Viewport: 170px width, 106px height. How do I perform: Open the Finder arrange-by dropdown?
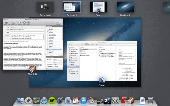point(97,44)
